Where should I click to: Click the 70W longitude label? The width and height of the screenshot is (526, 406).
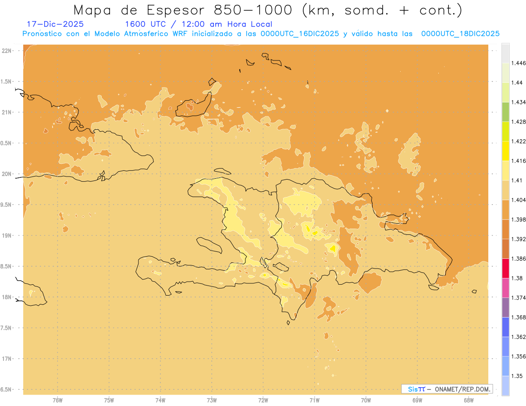pyautogui.click(x=366, y=400)
